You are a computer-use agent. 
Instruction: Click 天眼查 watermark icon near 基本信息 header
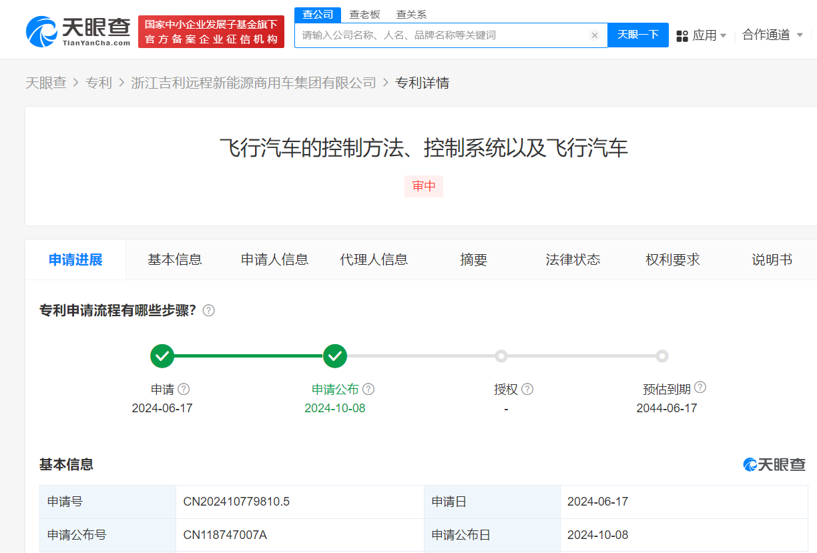(x=749, y=464)
